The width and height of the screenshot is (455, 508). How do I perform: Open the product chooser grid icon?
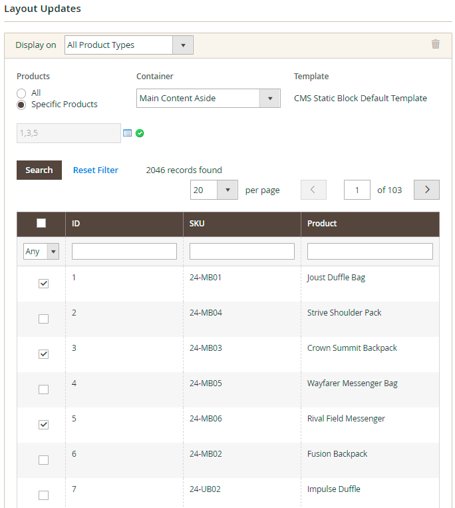[x=128, y=133]
